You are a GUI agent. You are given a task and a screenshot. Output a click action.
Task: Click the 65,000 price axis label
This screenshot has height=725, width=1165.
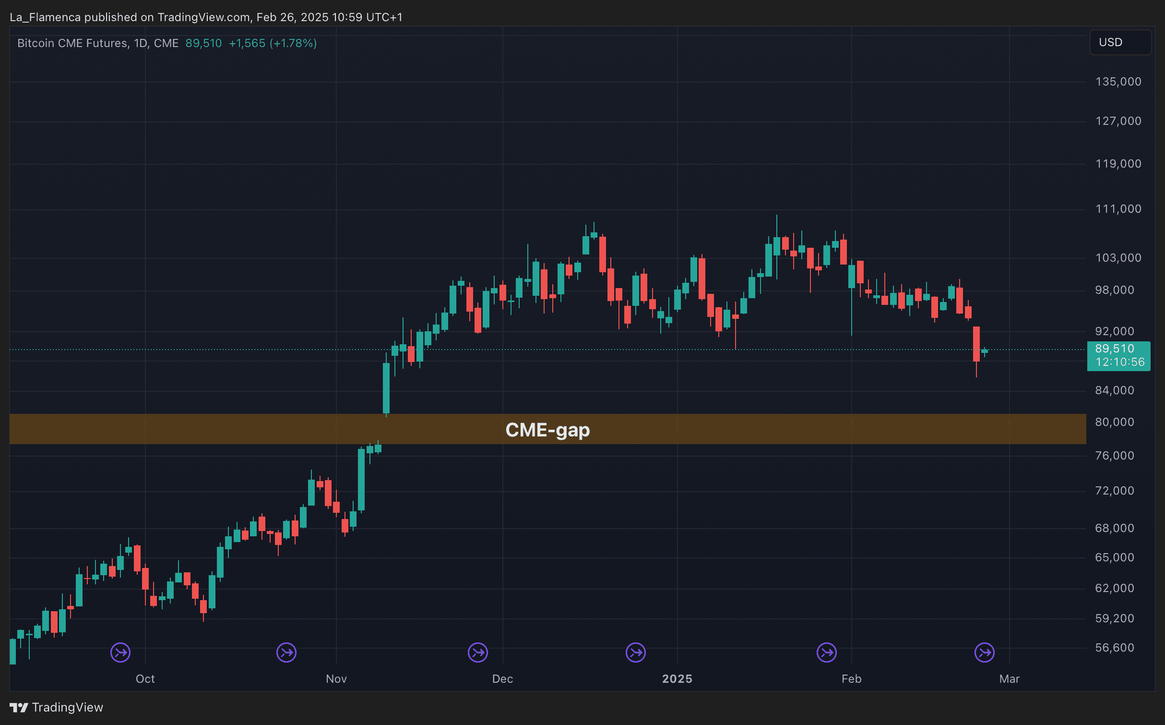point(1115,557)
